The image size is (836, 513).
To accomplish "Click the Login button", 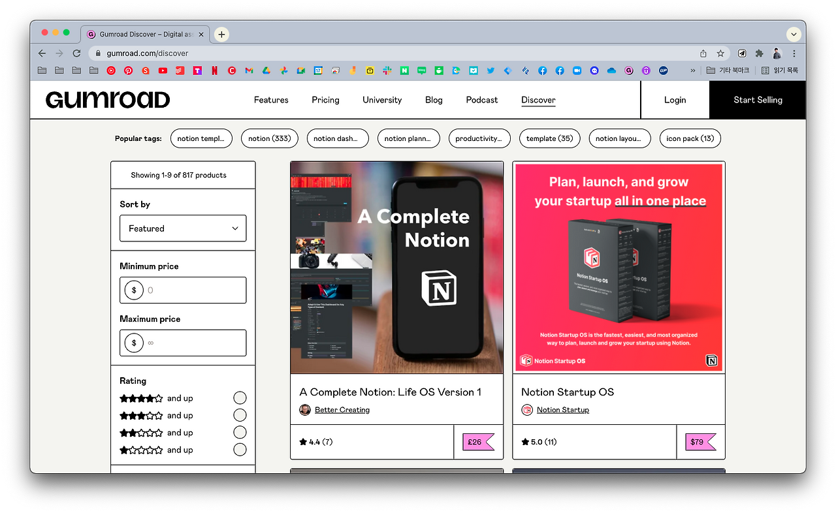I will (675, 100).
